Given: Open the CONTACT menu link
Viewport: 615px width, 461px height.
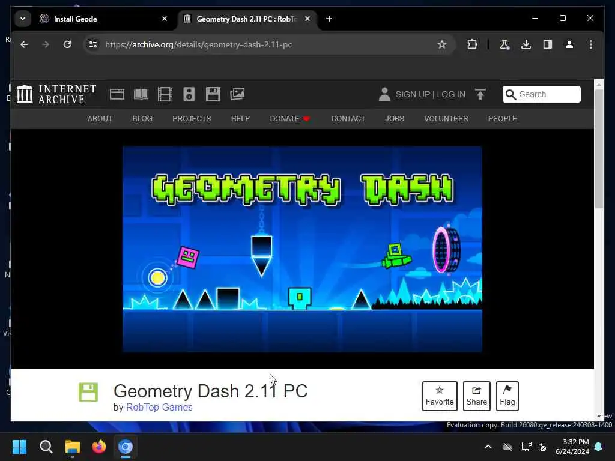Looking at the screenshot, I should (x=348, y=119).
